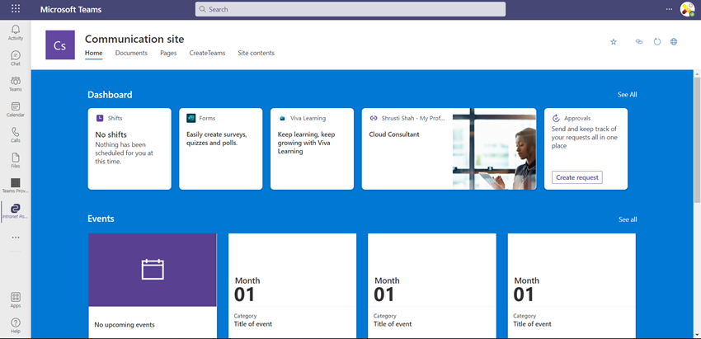This screenshot has height=339, width=701.
Task: Open the Apps store icon
Action: tap(16, 300)
